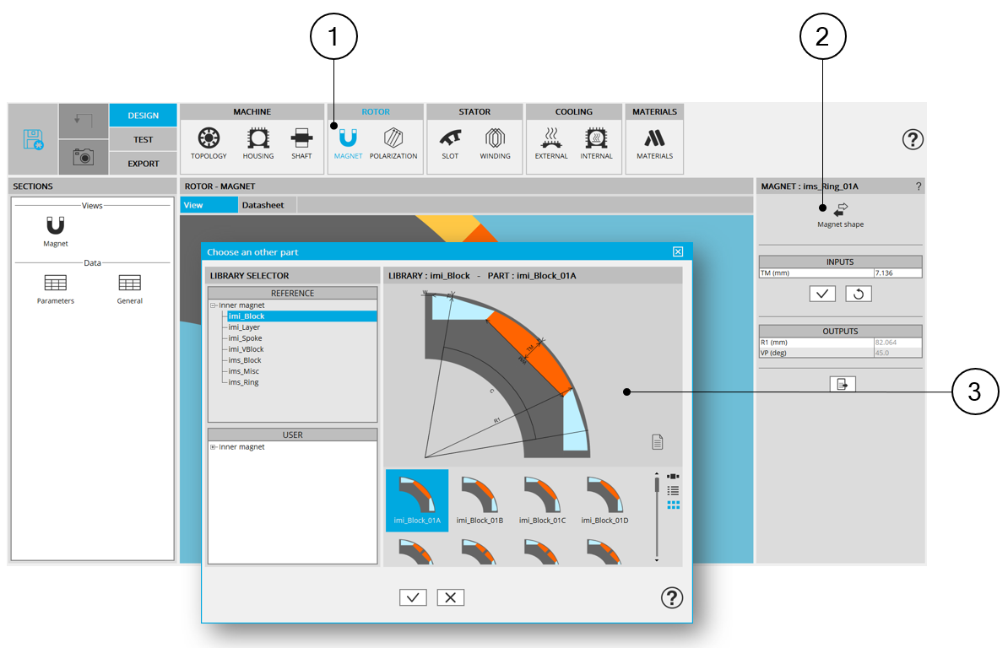
Task: Open the Shaft design section
Action: (x=301, y=142)
